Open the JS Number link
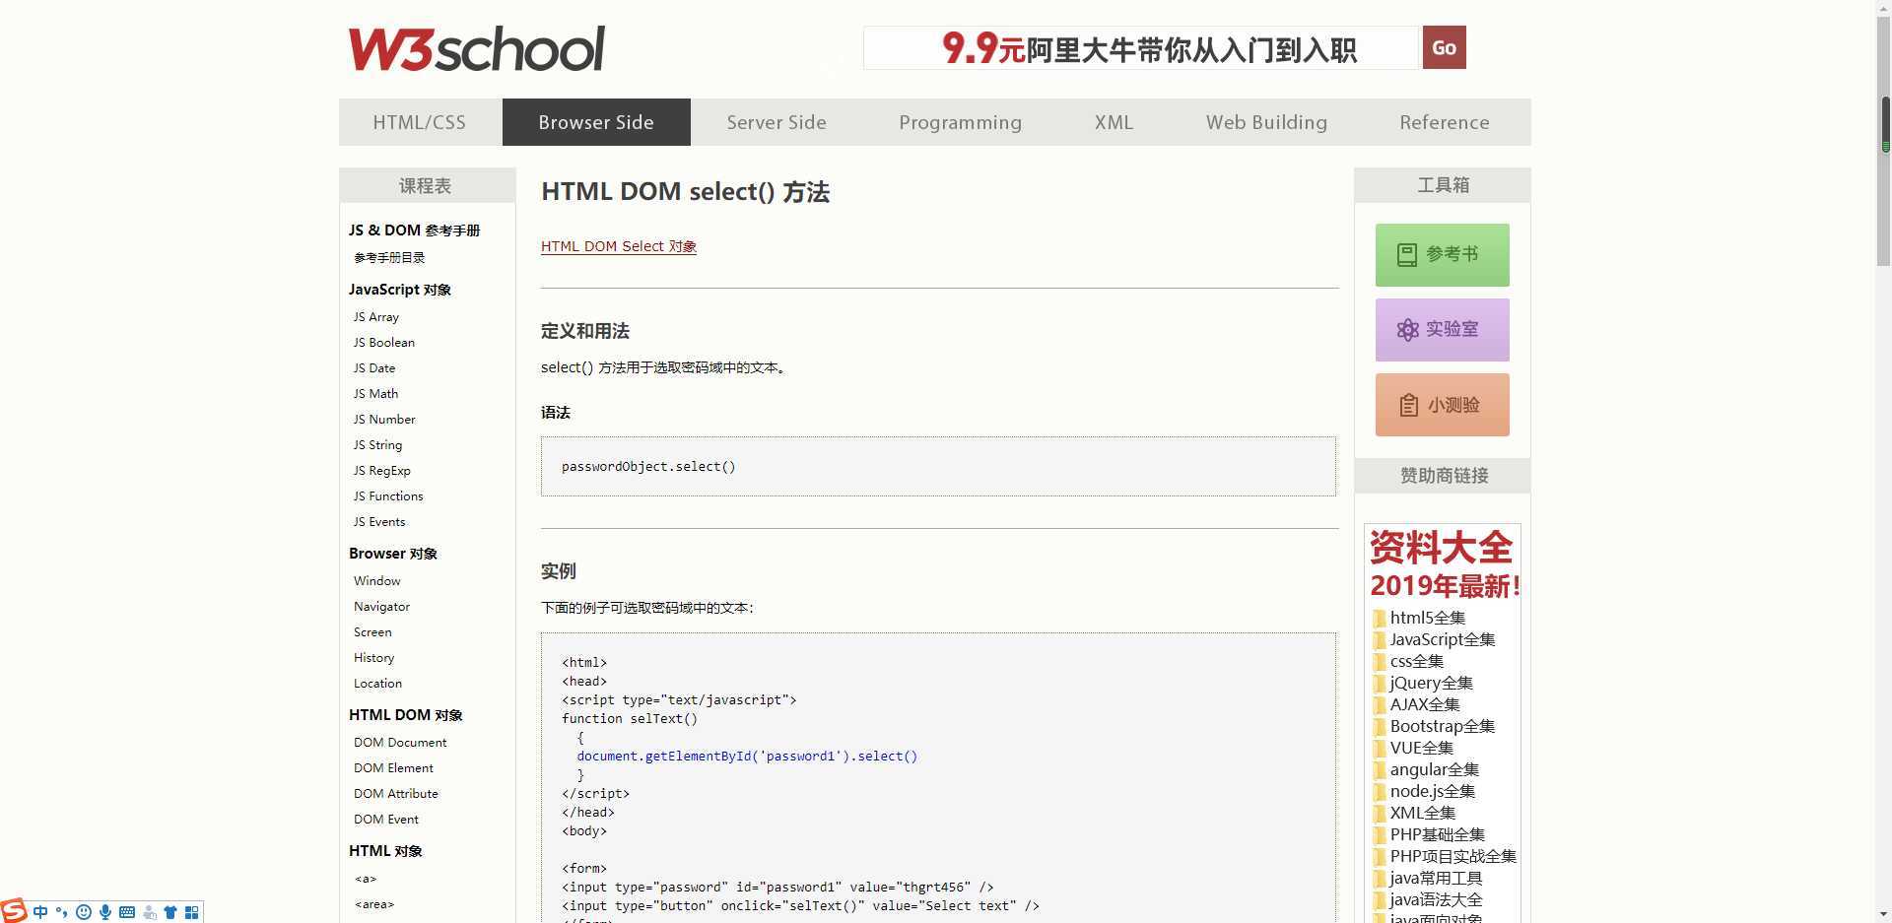Image resolution: width=1892 pixels, height=923 pixels. click(384, 420)
